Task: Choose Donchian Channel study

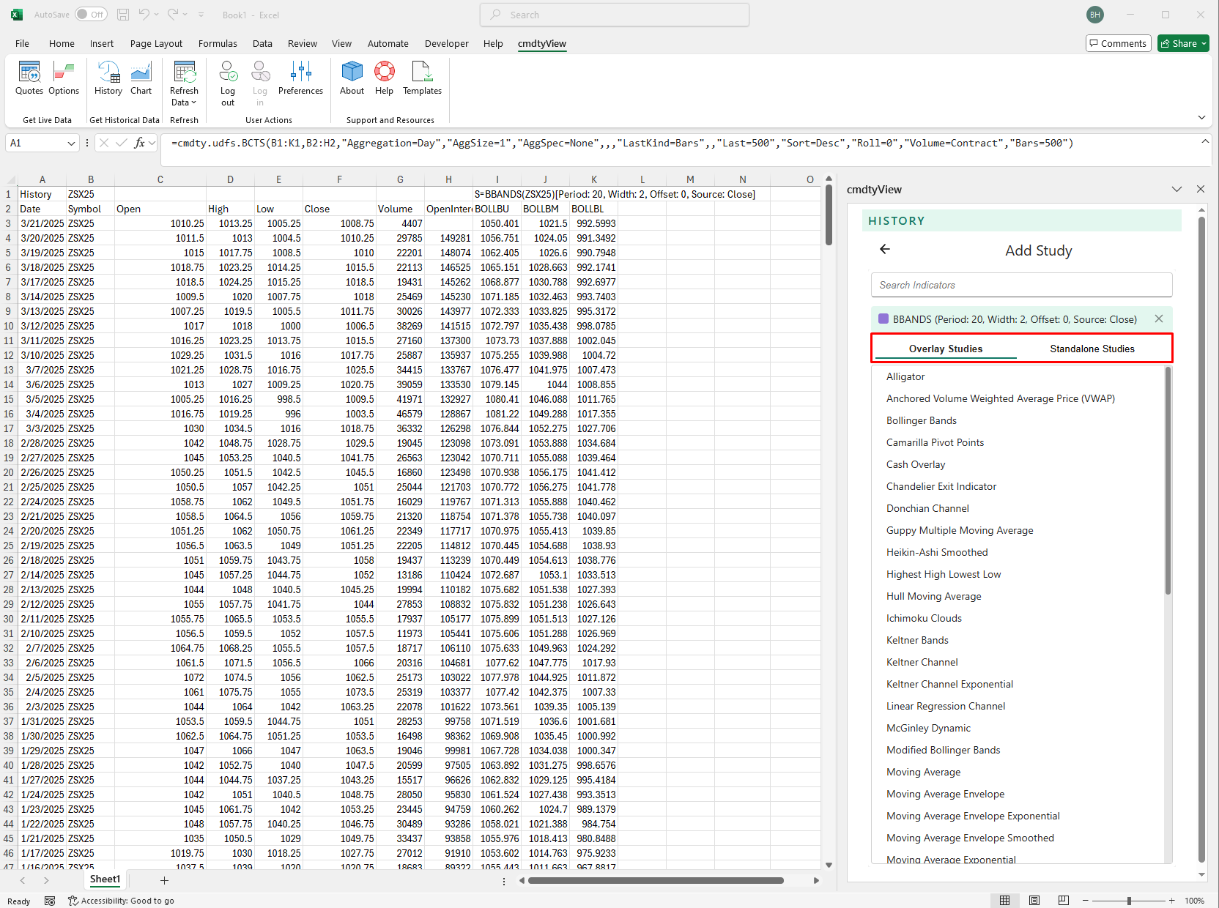Action: tap(927, 508)
